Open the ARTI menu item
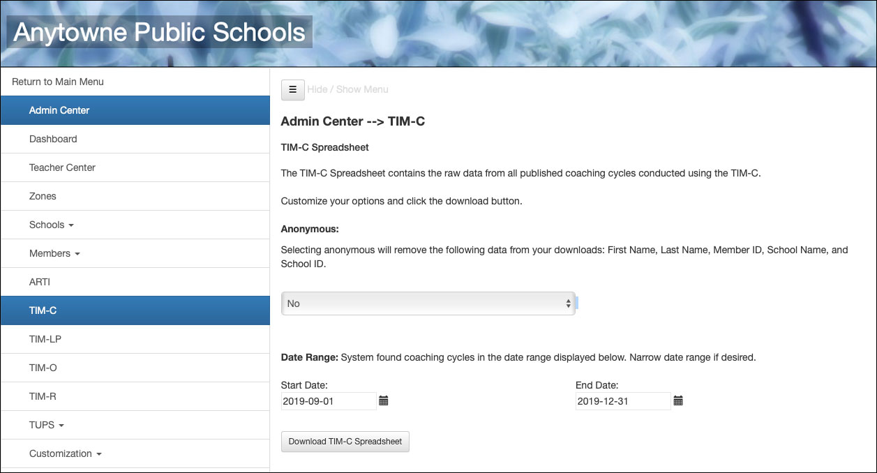Viewport: 877px width, 473px height. click(x=135, y=282)
